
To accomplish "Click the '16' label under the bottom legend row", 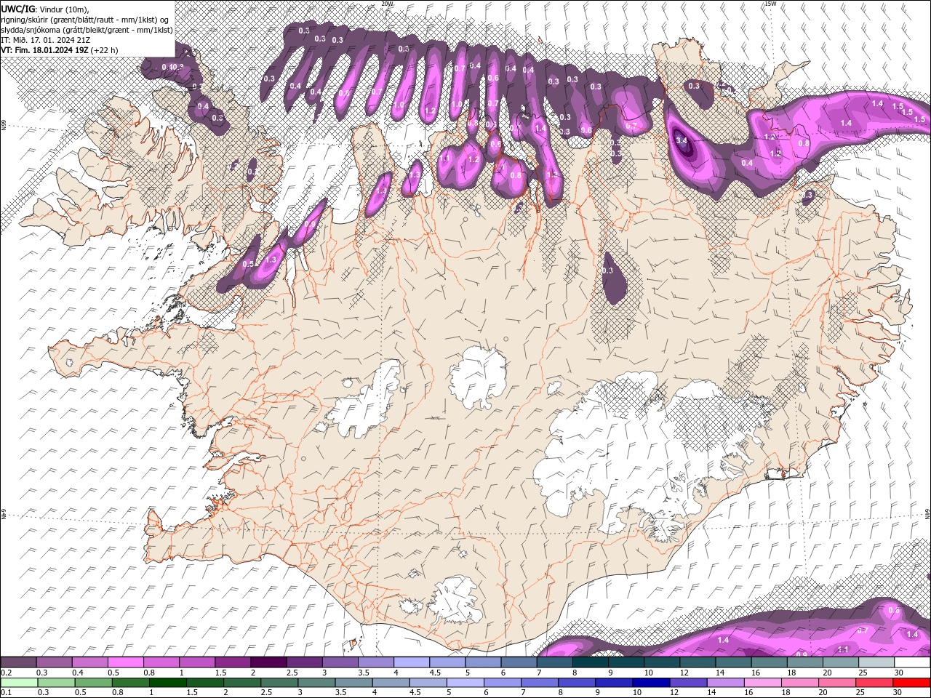I will tap(747, 693).
